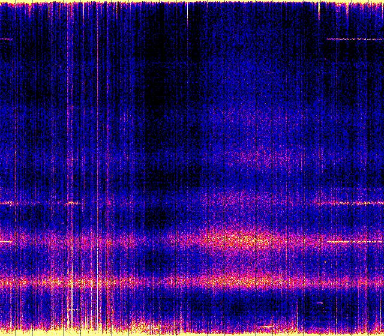This screenshot has width=384, height=336.
Task: Click the short horizontal line at top-left edge
Action: [x=6, y=39]
